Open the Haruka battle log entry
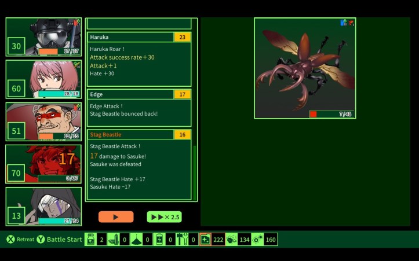 (139, 58)
